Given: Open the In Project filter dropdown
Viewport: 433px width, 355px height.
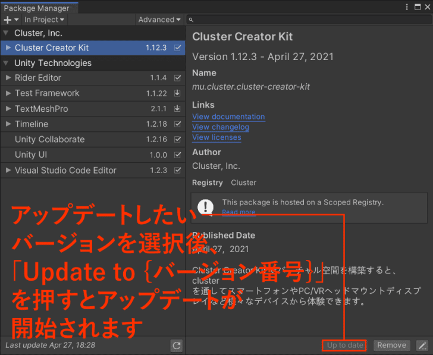Looking at the screenshot, I should [44, 20].
